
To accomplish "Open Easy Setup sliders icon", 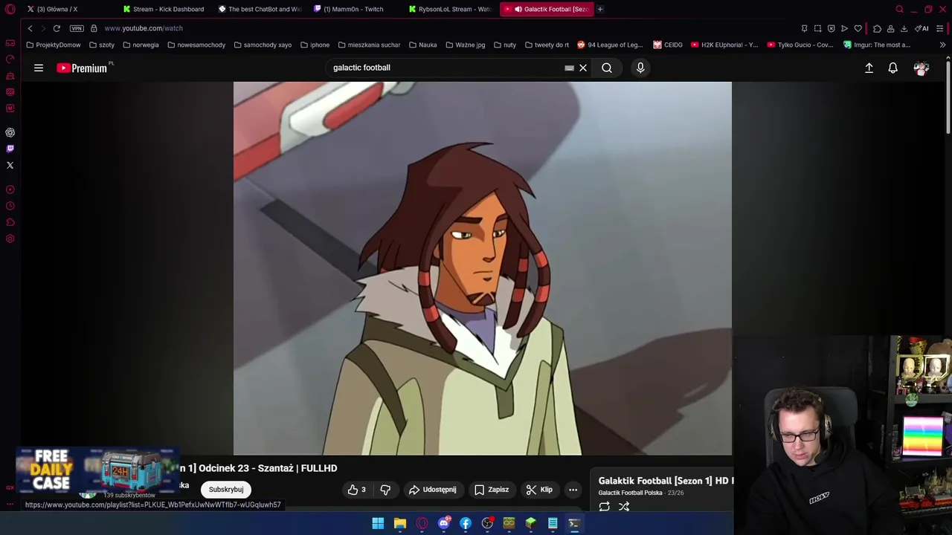I will [940, 28].
